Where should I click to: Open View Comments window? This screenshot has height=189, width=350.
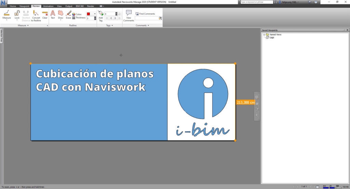point(129,16)
